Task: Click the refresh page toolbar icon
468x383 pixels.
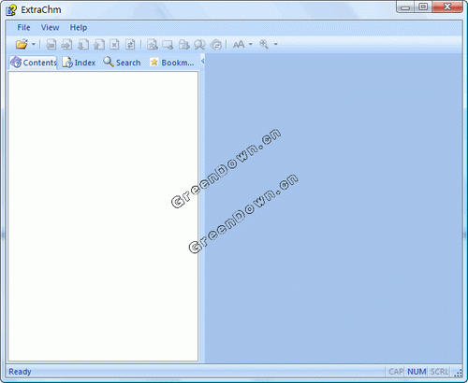Action: (x=130, y=45)
